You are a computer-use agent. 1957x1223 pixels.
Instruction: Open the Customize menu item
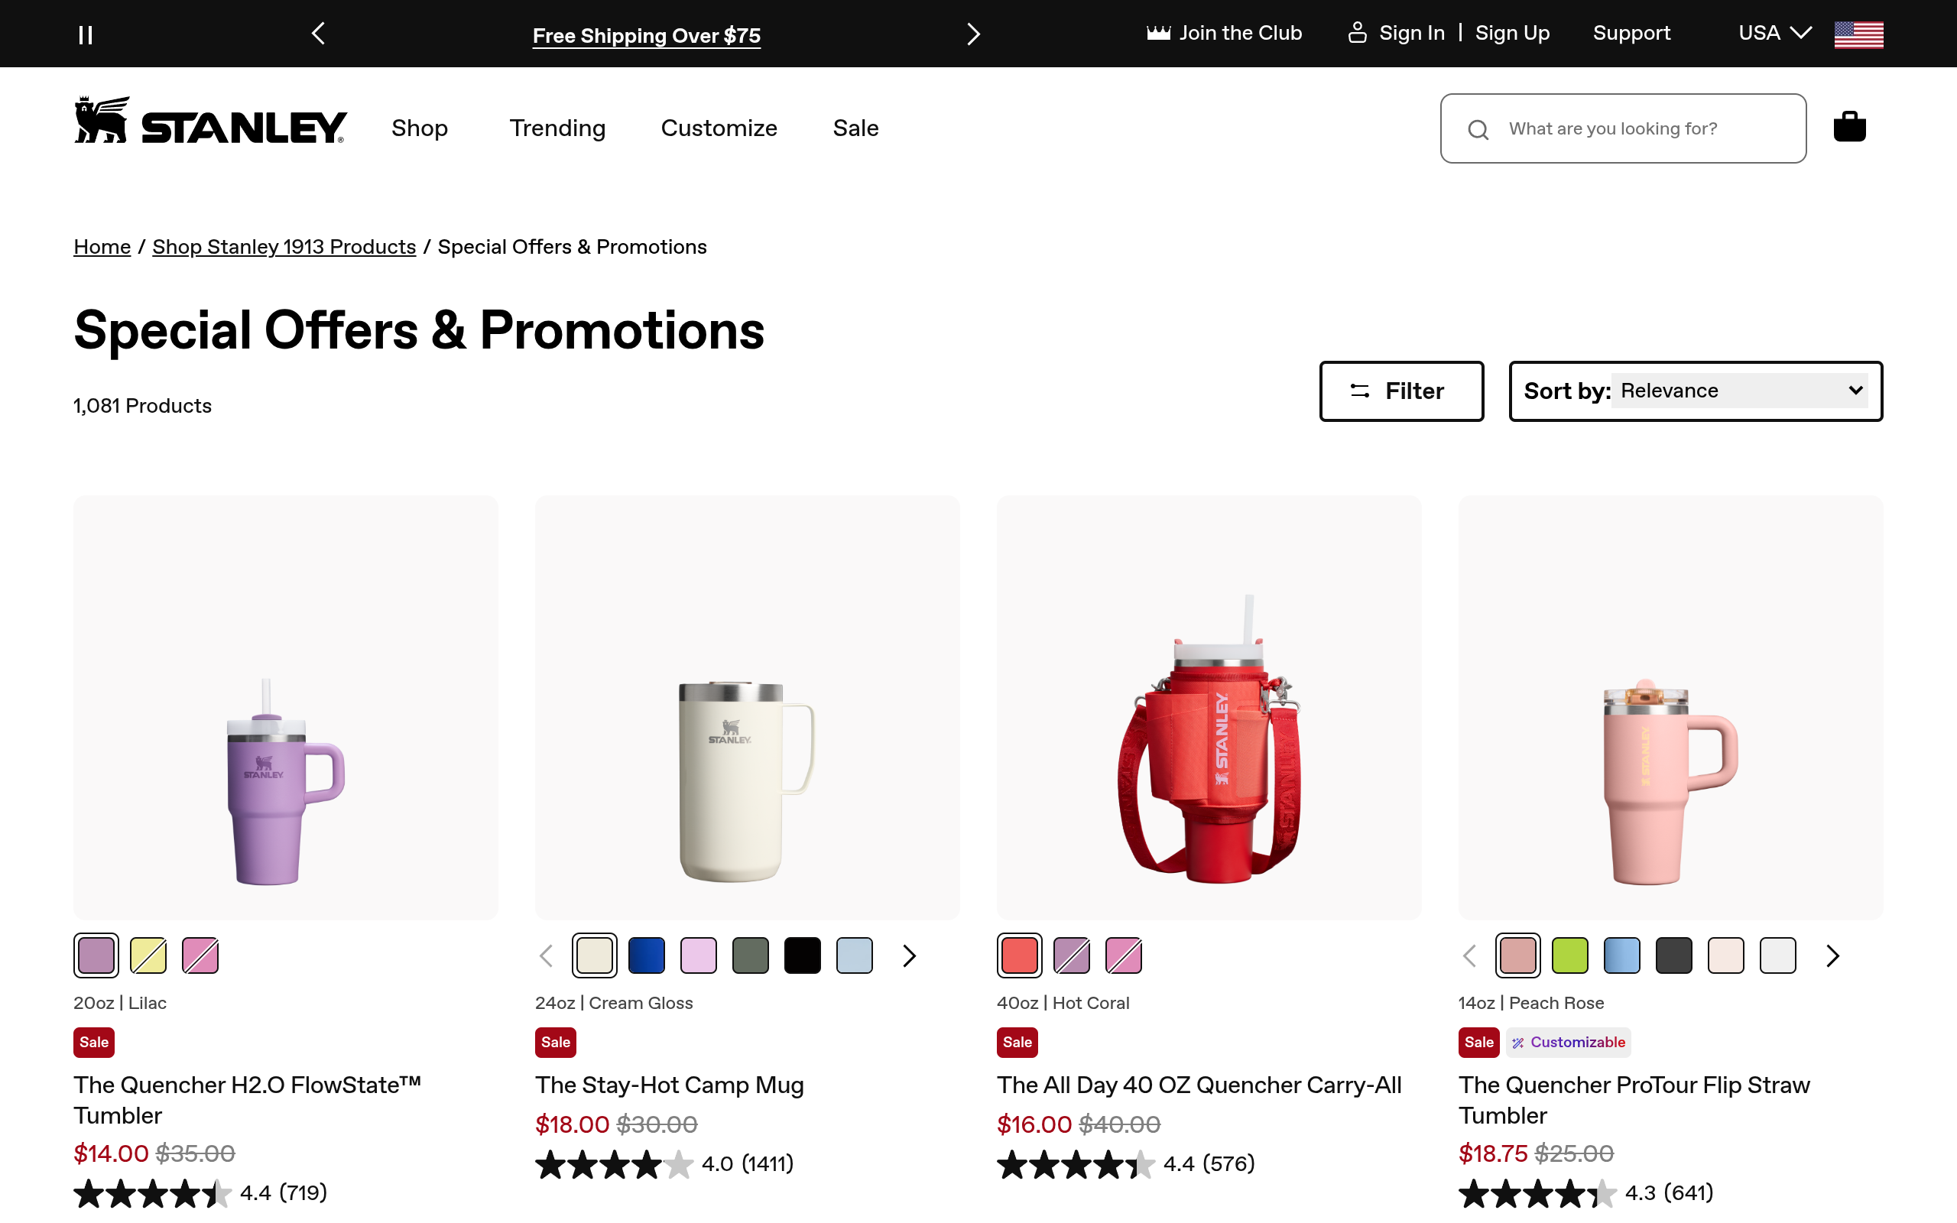click(x=719, y=128)
